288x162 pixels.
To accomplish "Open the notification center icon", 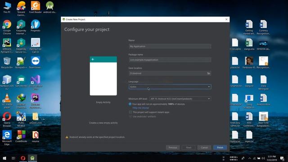I will (x=282, y=158).
